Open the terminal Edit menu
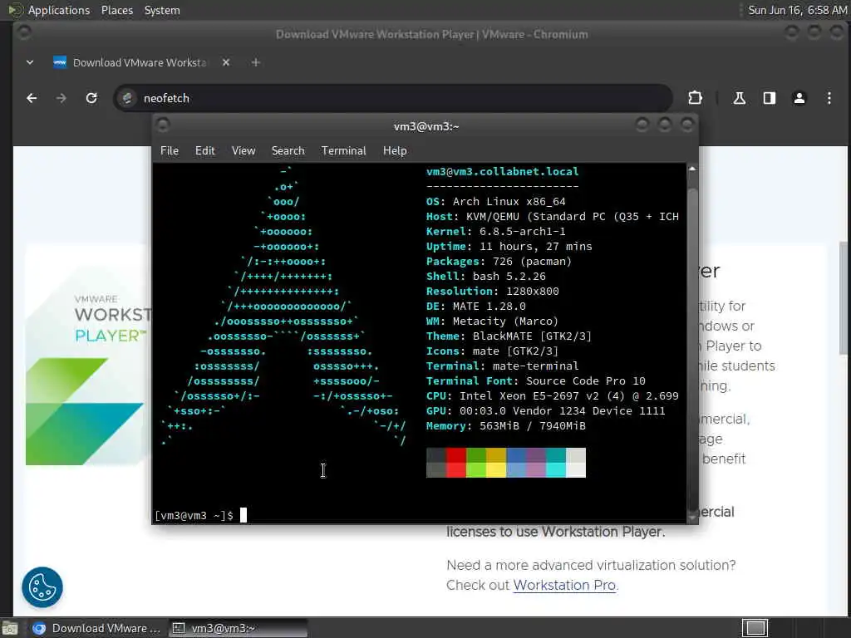The image size is (851, 638). click(205, 151)
